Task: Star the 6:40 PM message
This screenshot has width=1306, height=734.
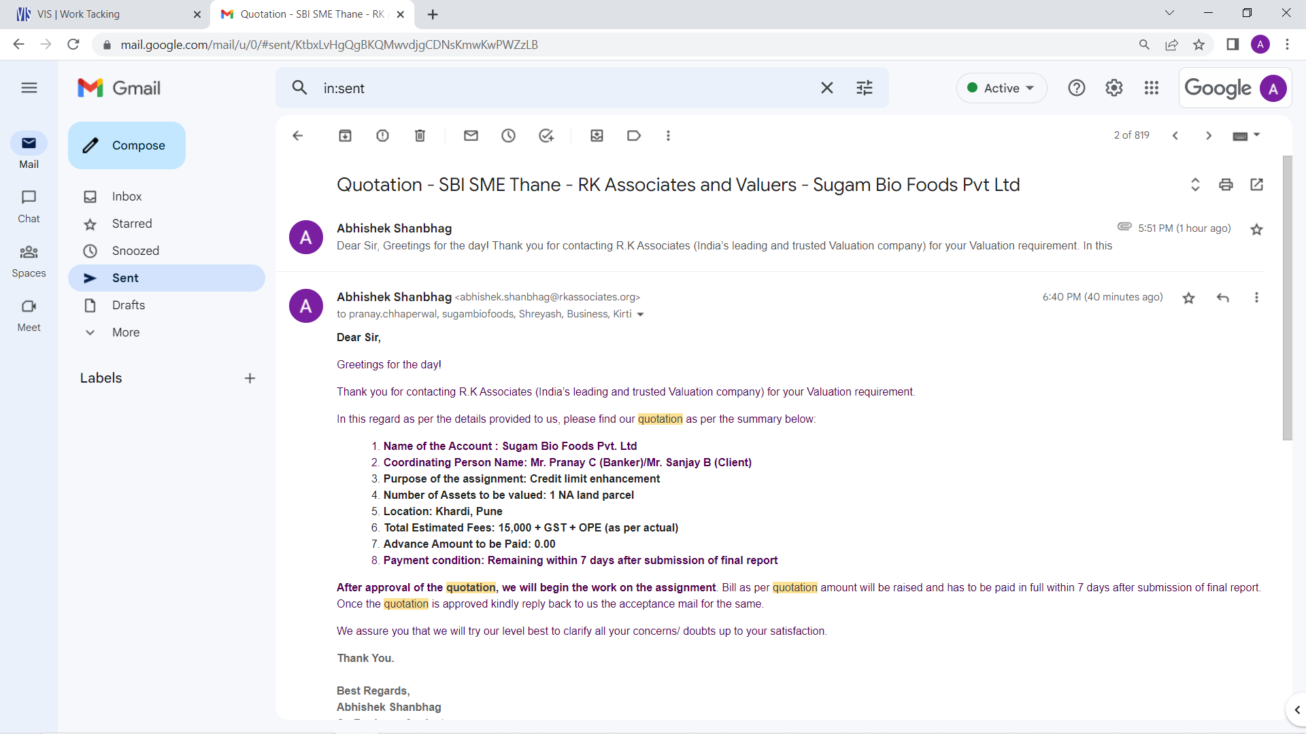Action: point(1189,298)
